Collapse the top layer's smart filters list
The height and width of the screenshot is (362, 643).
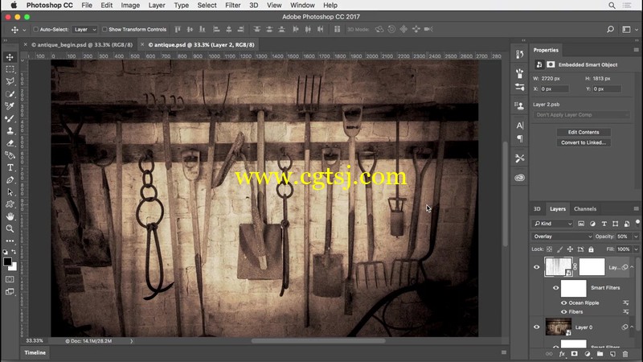[x=632, y=267]
